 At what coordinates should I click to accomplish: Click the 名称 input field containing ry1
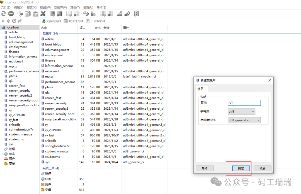(x=244, y=103)
